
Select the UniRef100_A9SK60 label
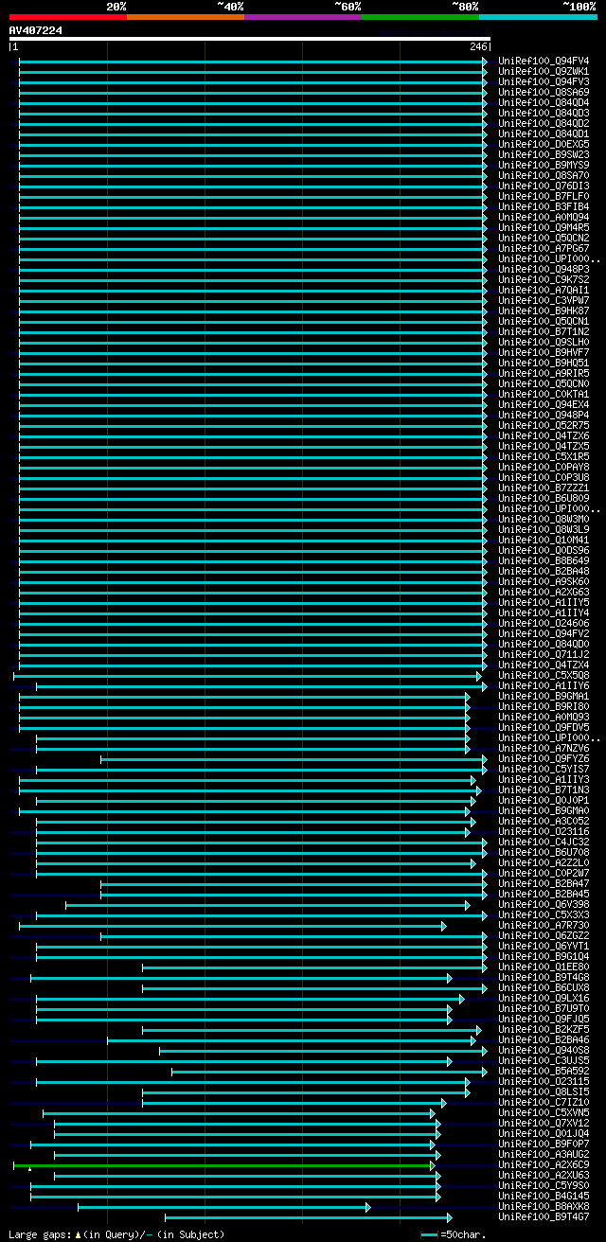(x=544, y=582)
